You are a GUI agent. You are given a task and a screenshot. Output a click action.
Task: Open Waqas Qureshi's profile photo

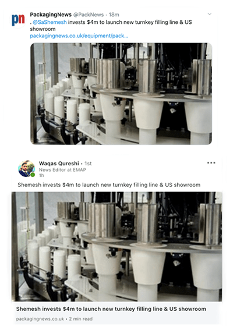point(26,169)
